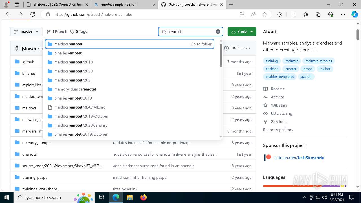Open volume control in system tray

point(324,197)
